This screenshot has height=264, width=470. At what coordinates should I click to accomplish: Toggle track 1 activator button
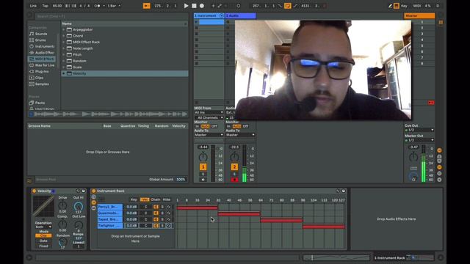[203, 166]
